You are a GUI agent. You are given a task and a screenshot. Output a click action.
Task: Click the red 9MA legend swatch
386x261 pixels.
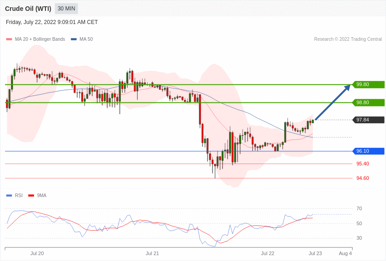point(31,196)
